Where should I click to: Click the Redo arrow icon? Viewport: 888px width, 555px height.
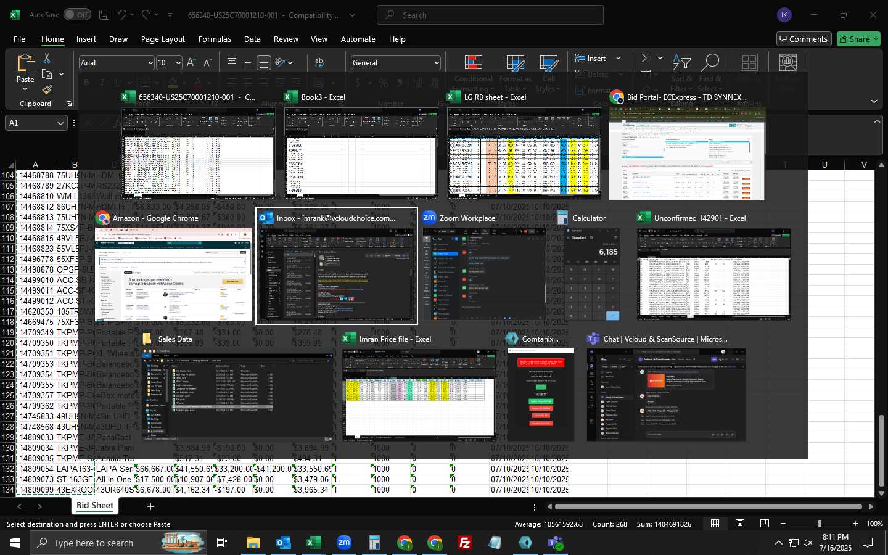coord(146,15)
